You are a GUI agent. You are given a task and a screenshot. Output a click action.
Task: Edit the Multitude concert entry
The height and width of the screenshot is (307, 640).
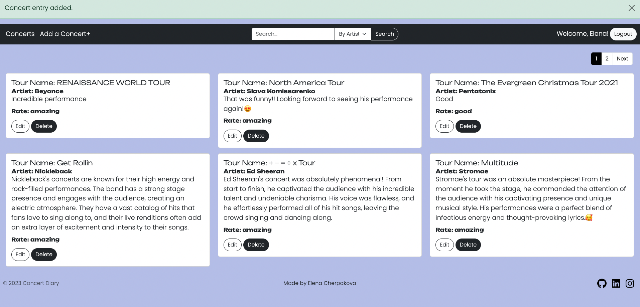444,245
